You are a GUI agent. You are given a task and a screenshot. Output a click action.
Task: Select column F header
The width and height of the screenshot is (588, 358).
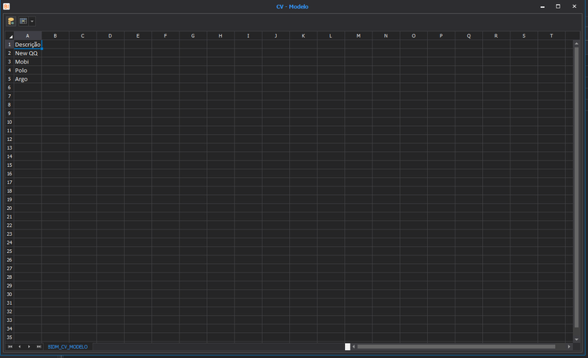[x=165, y=36]
